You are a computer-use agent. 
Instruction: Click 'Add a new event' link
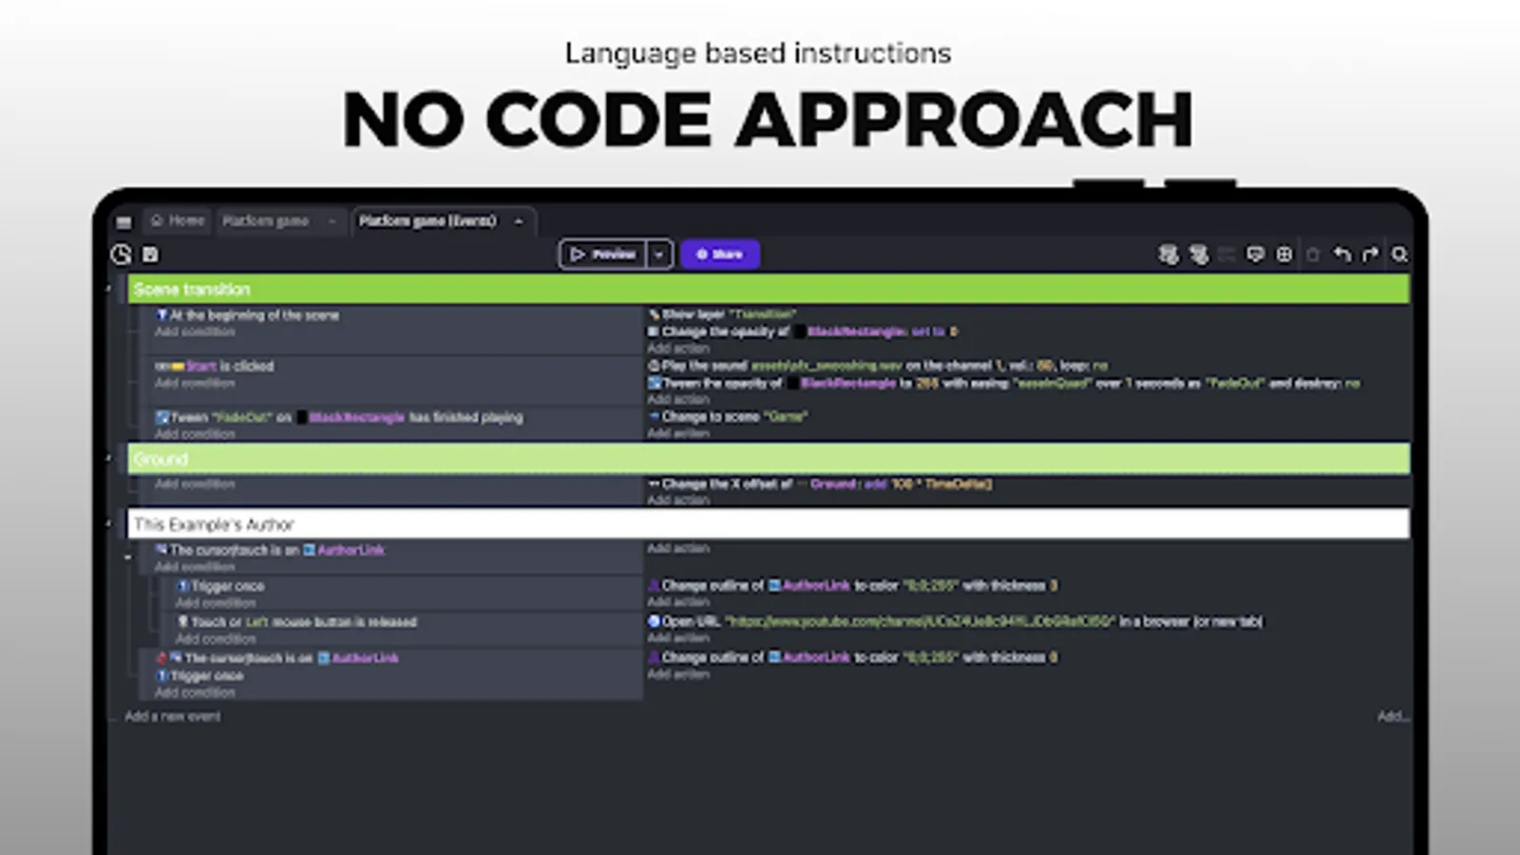172,716
